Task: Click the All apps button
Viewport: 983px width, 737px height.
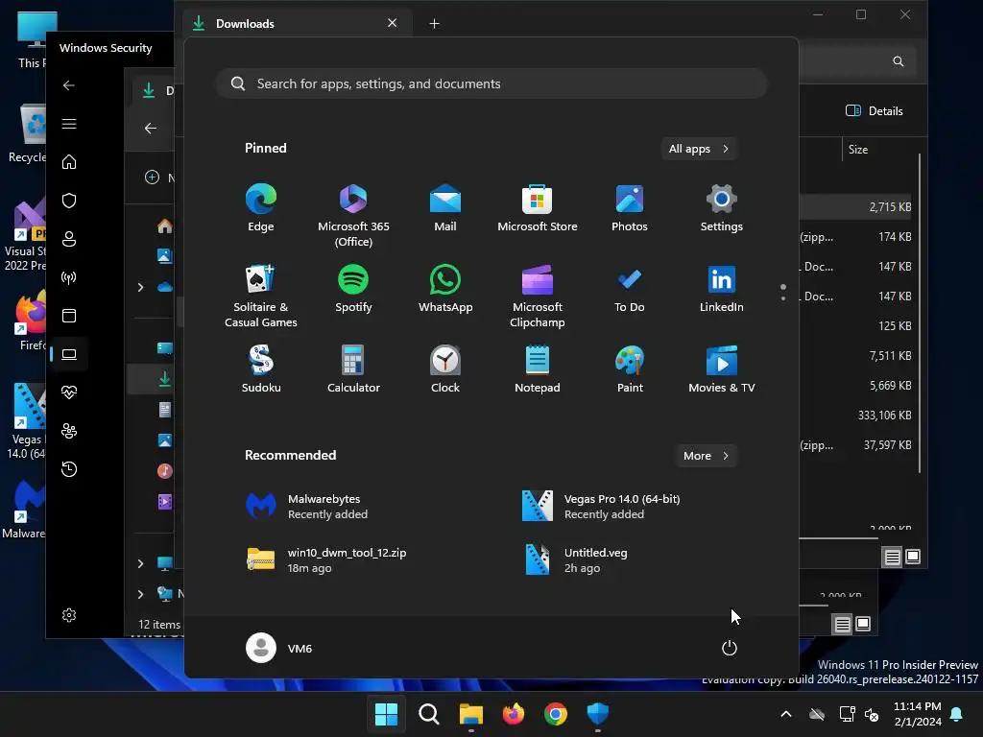Action: click(699, 149)
